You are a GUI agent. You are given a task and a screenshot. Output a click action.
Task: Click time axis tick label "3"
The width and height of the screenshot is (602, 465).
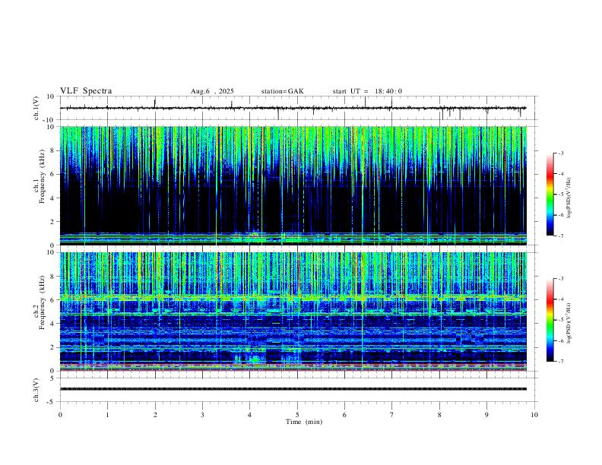pos(202,415)
